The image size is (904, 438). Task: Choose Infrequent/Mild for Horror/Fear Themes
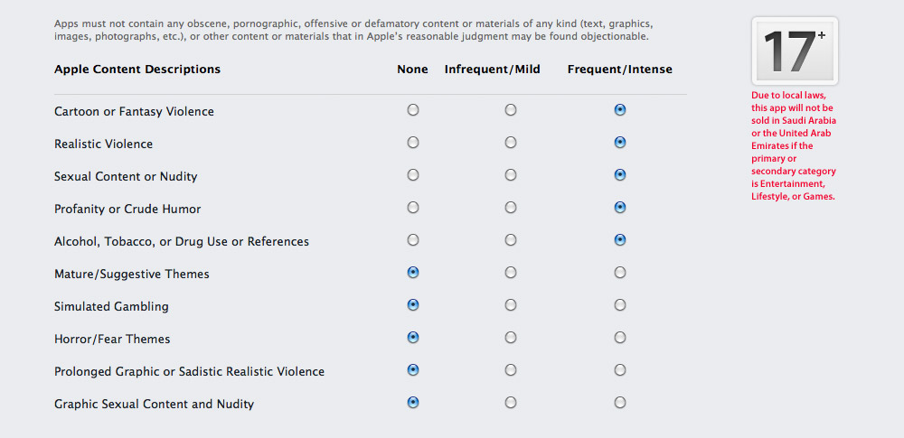[511, 338]
